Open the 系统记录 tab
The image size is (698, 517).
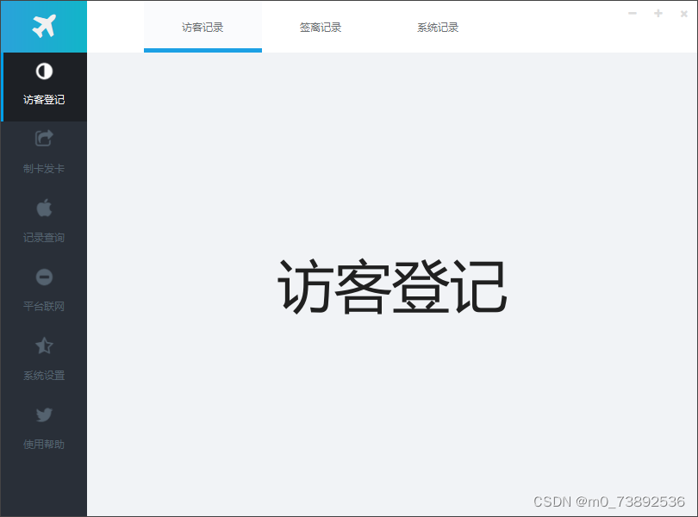[x=436, y=27]
